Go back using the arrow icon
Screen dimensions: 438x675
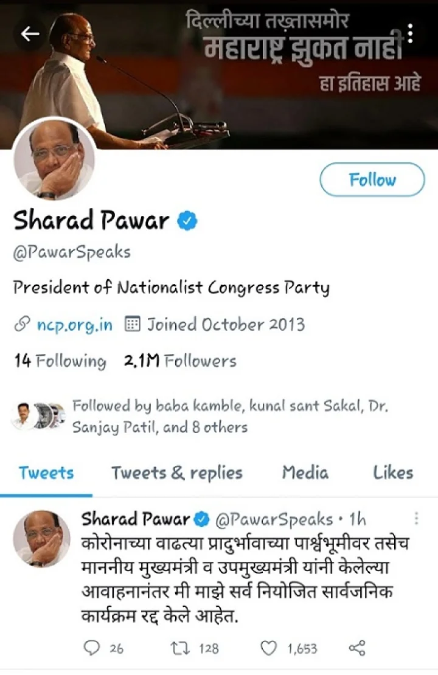(30, 33)
